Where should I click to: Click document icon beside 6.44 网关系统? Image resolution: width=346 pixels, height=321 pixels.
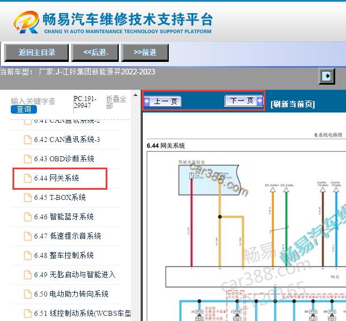(28, 178)
